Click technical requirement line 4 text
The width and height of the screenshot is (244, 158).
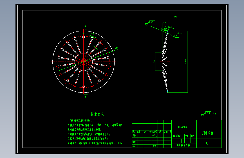point(89,134)
